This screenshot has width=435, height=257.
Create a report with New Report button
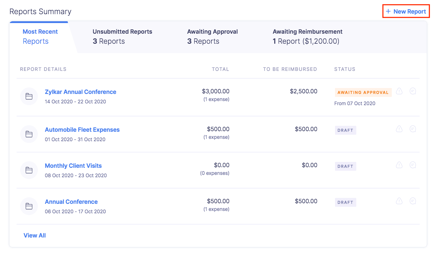(x=406, y=12)
